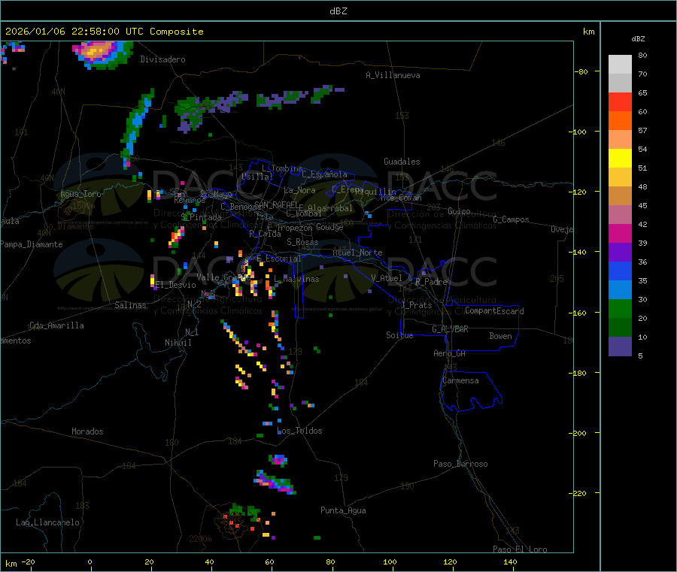Click the 'km' label at the bottom-left
Image resolution: width=677 pixels, height=572 pixels.
(11, 564)
